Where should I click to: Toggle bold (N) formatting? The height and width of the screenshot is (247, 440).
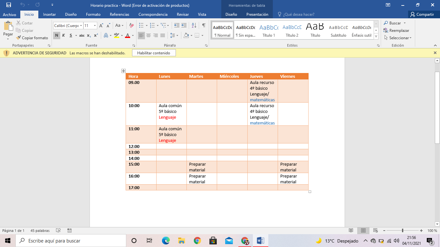[57, 35]
